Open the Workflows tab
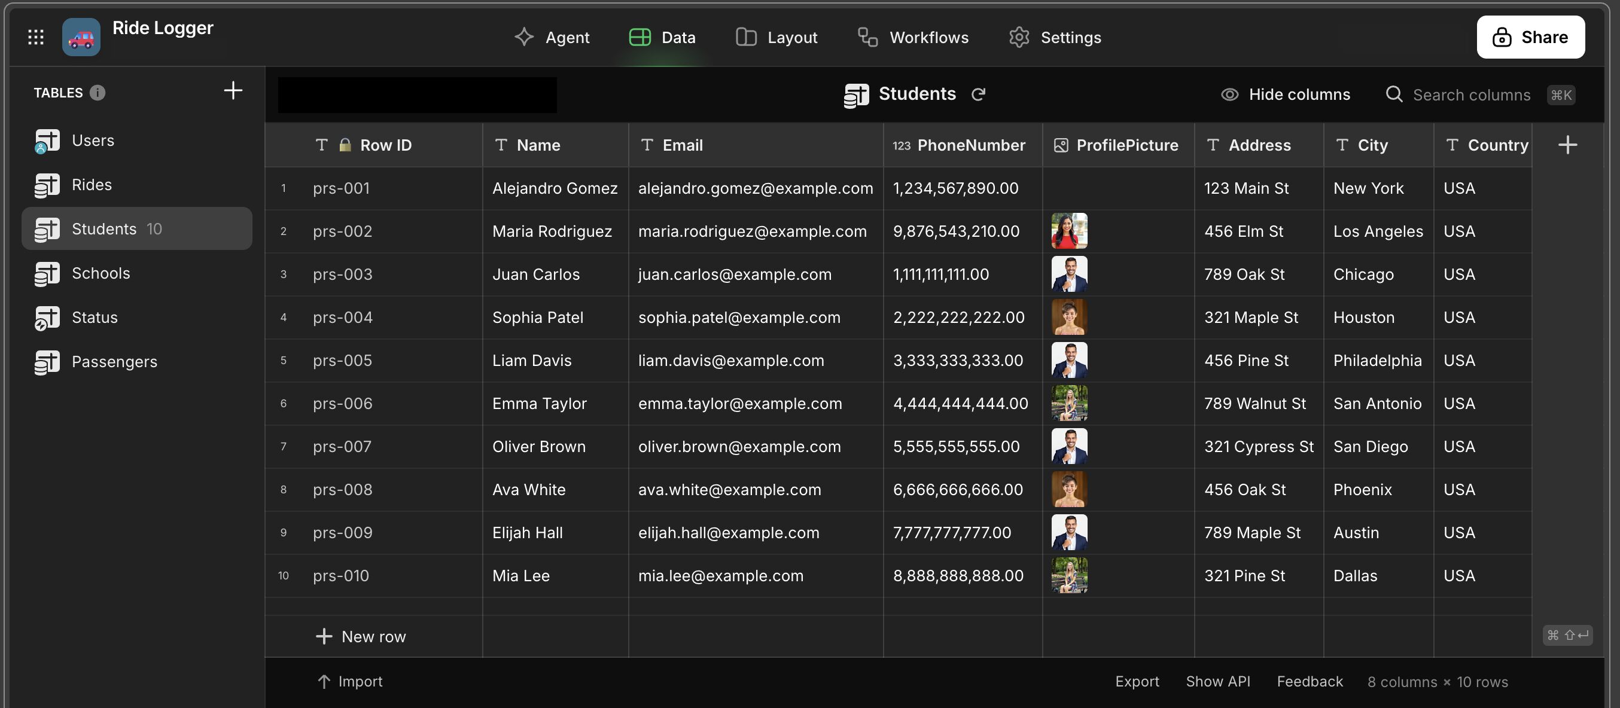This screenshot has width=1620, height=708. click(x=913, y=38)
